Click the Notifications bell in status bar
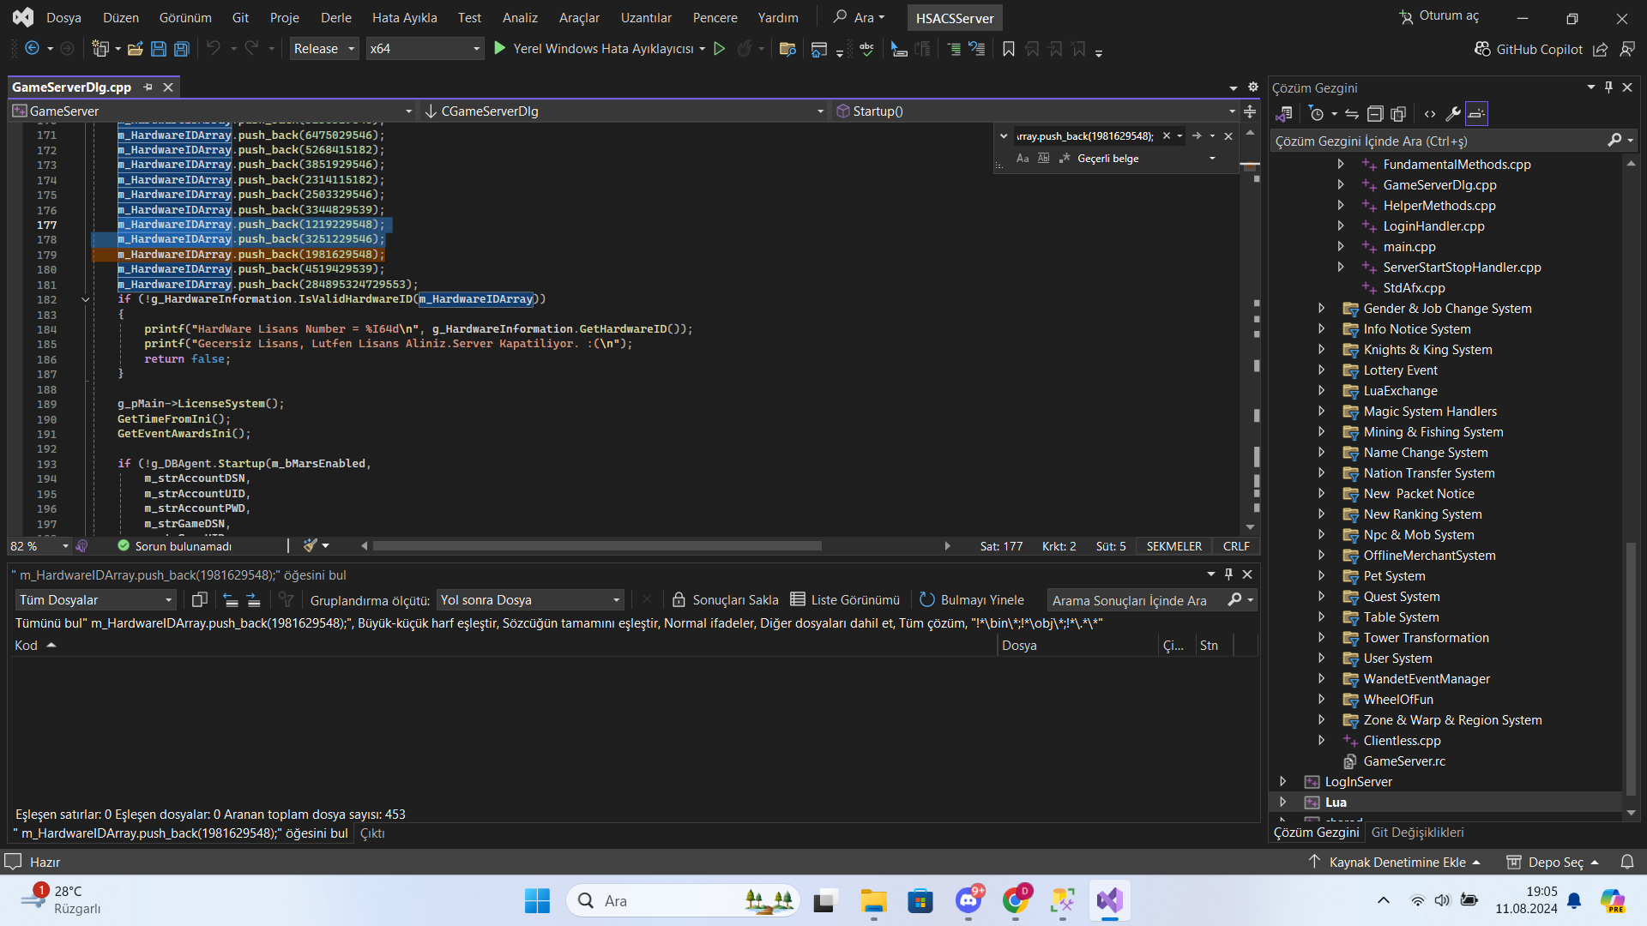 (1627, 862)
